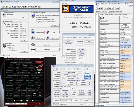The width and height of the screenshot is (134, 107).
Task: Click the BIOS export share icon in GPU-Z
Action: (36, 73)
